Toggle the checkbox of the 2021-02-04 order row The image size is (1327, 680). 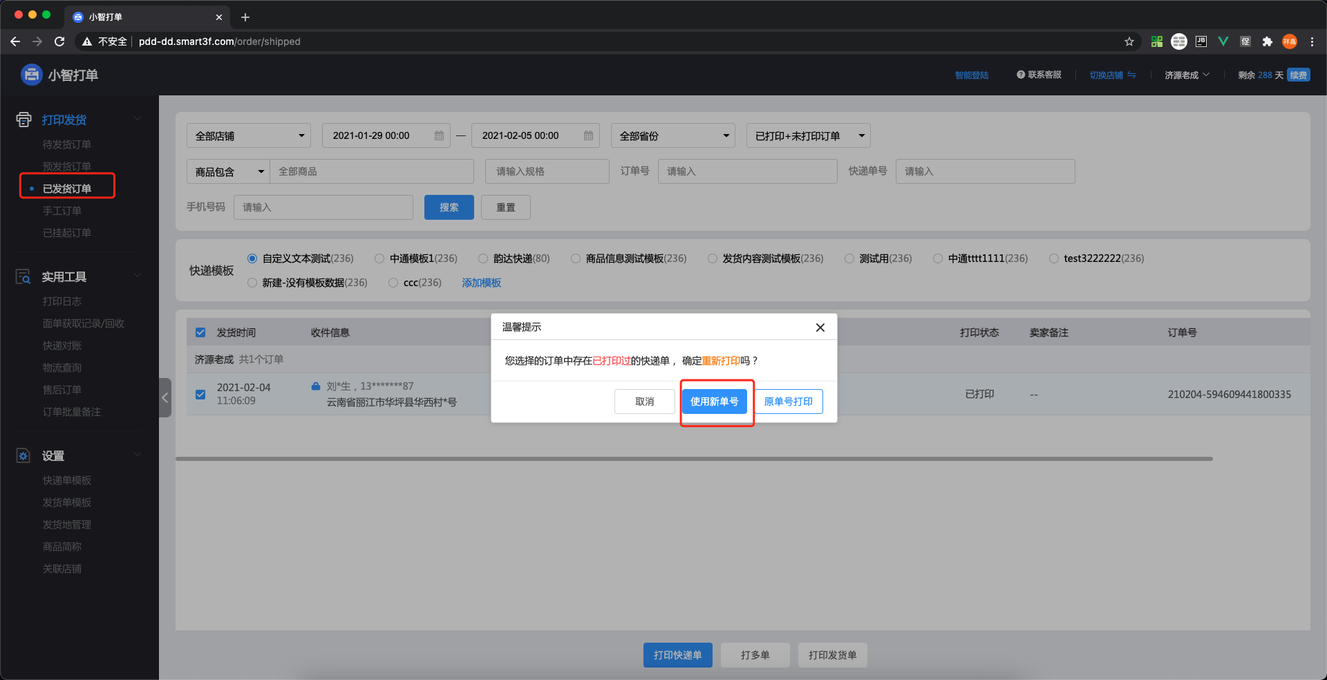click(x=200, y=395)
